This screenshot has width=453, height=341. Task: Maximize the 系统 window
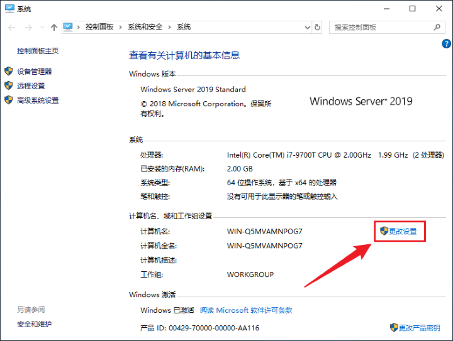[x=413, y=9]
